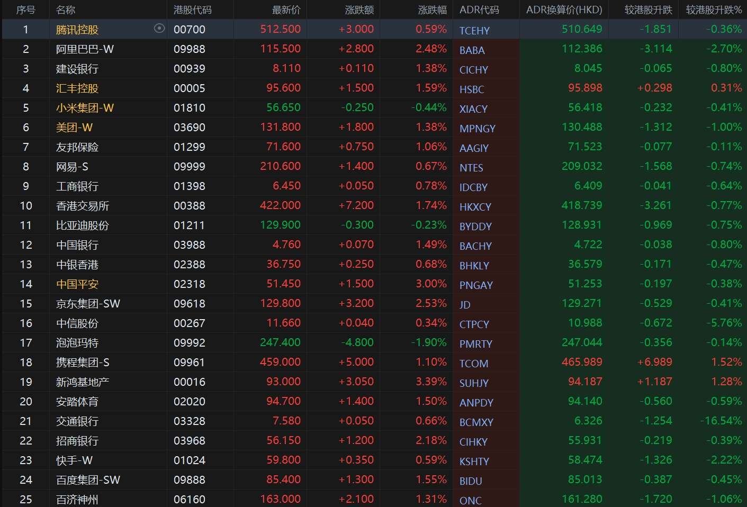Click the 465.989 ADR price
This screenshot has width=747, height=507.
pos(582,362)
